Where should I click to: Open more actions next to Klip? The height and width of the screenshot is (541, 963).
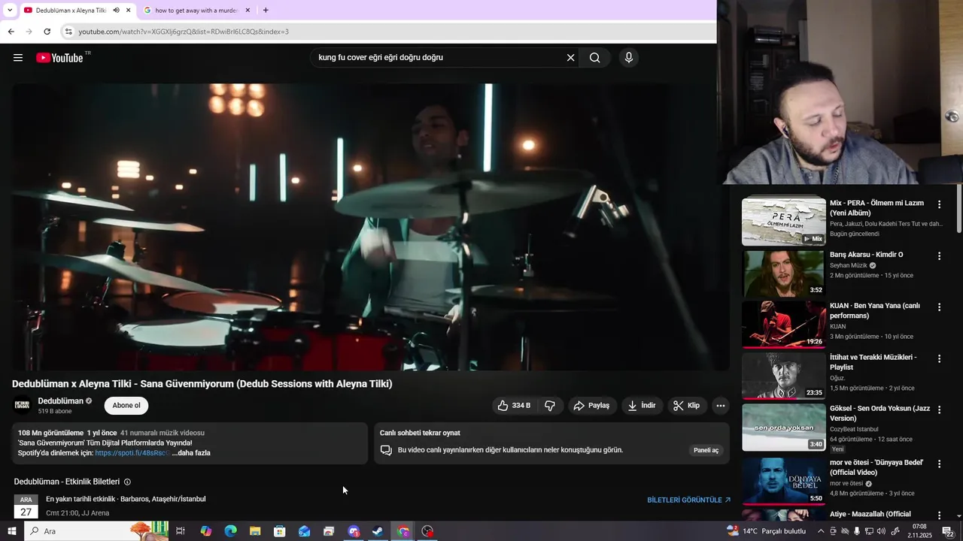coord(721,406)
